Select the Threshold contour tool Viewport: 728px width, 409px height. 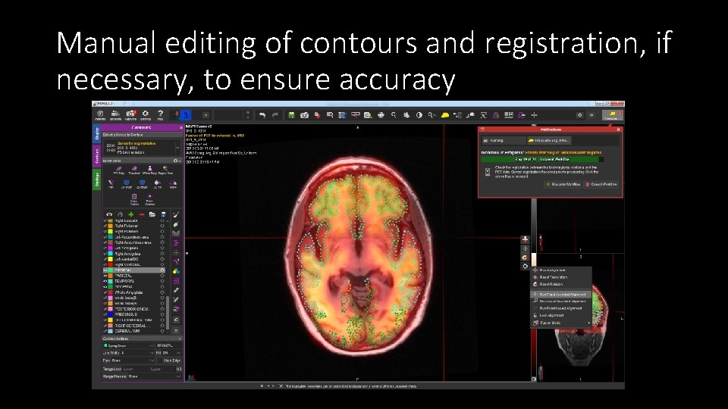[134, 170]
